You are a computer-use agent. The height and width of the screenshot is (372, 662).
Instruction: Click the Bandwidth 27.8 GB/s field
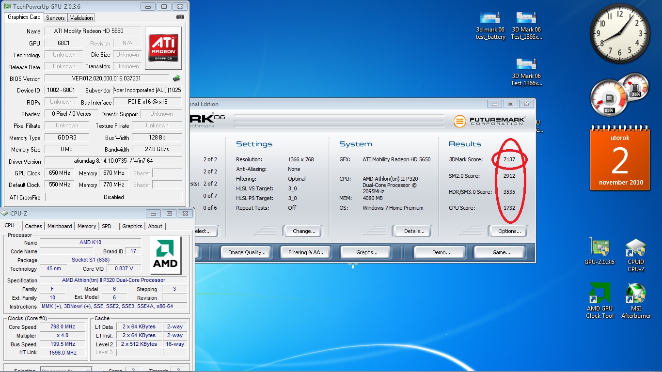(157, 149)
